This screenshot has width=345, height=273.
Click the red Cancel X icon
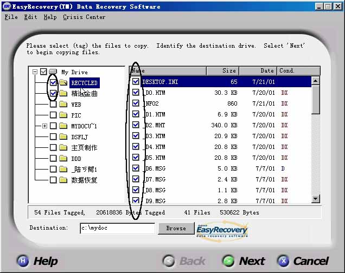[x=283, y=261]
